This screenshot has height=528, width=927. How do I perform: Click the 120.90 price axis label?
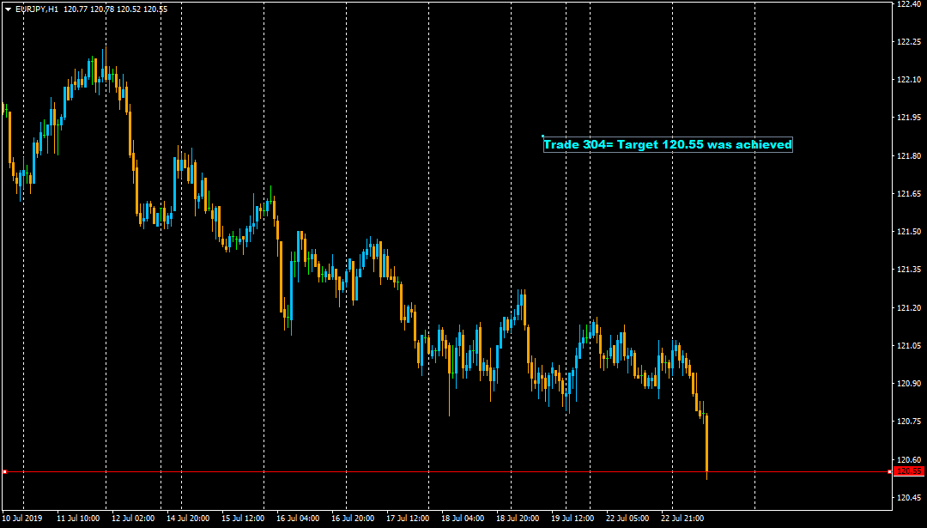pyautogui.click(x=909, y=384)
